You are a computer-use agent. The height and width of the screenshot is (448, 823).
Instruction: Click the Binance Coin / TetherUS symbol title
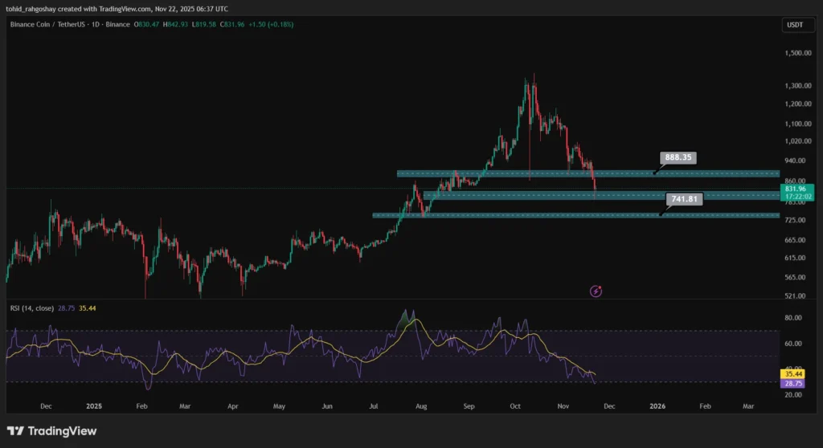[x=68, y=25]
